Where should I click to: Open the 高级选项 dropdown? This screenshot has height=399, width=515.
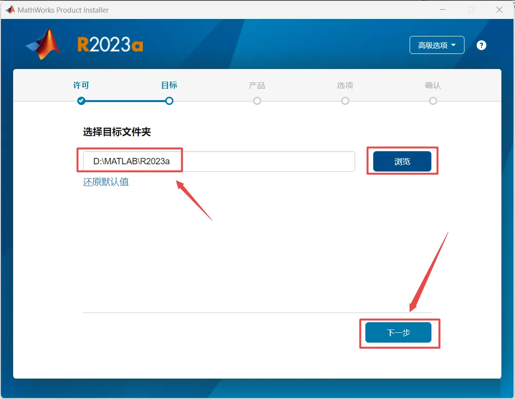point(436,45)
